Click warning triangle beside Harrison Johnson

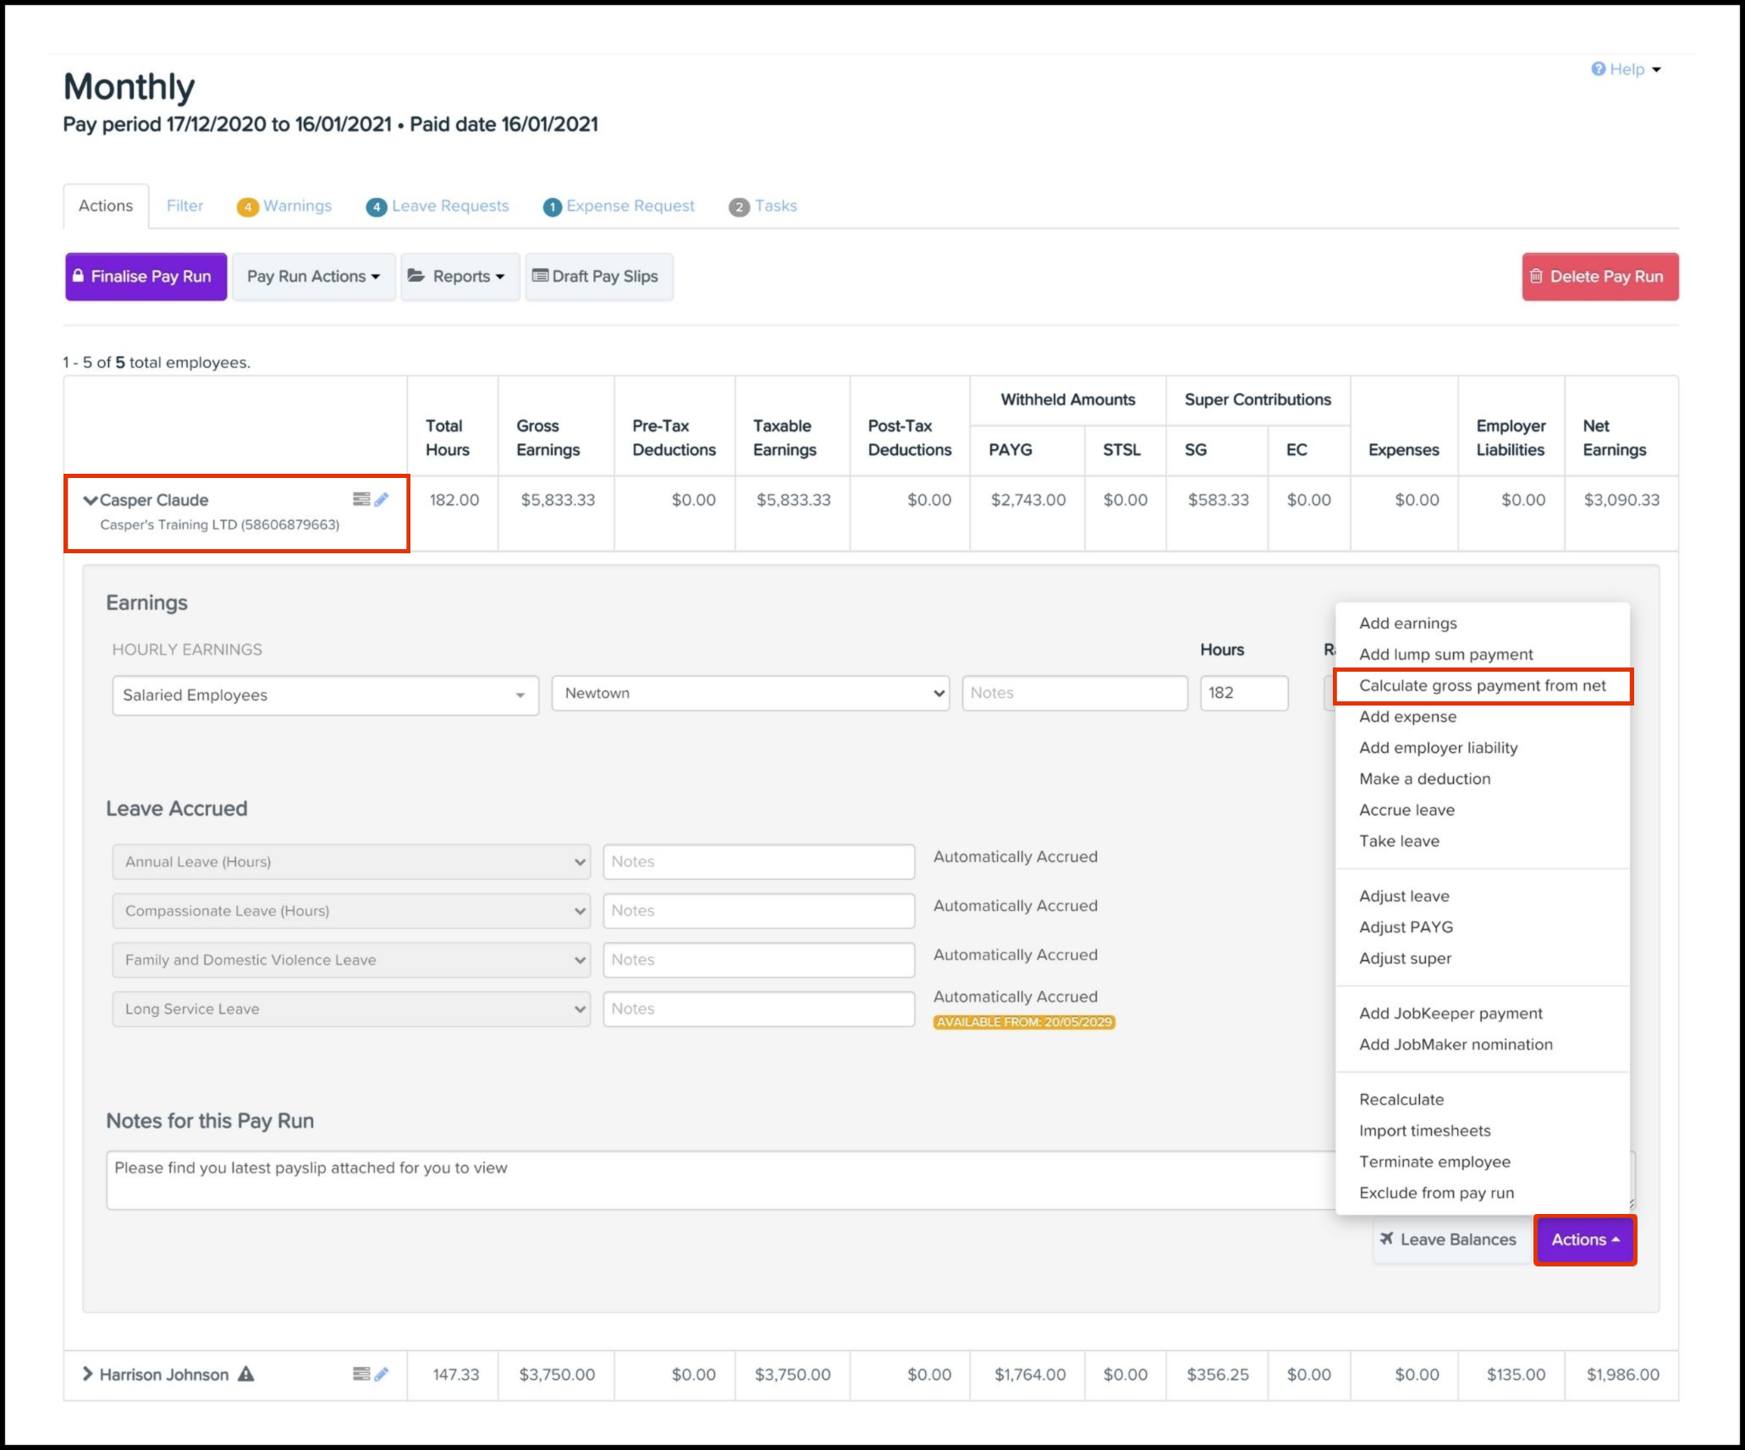[246, 1374]
